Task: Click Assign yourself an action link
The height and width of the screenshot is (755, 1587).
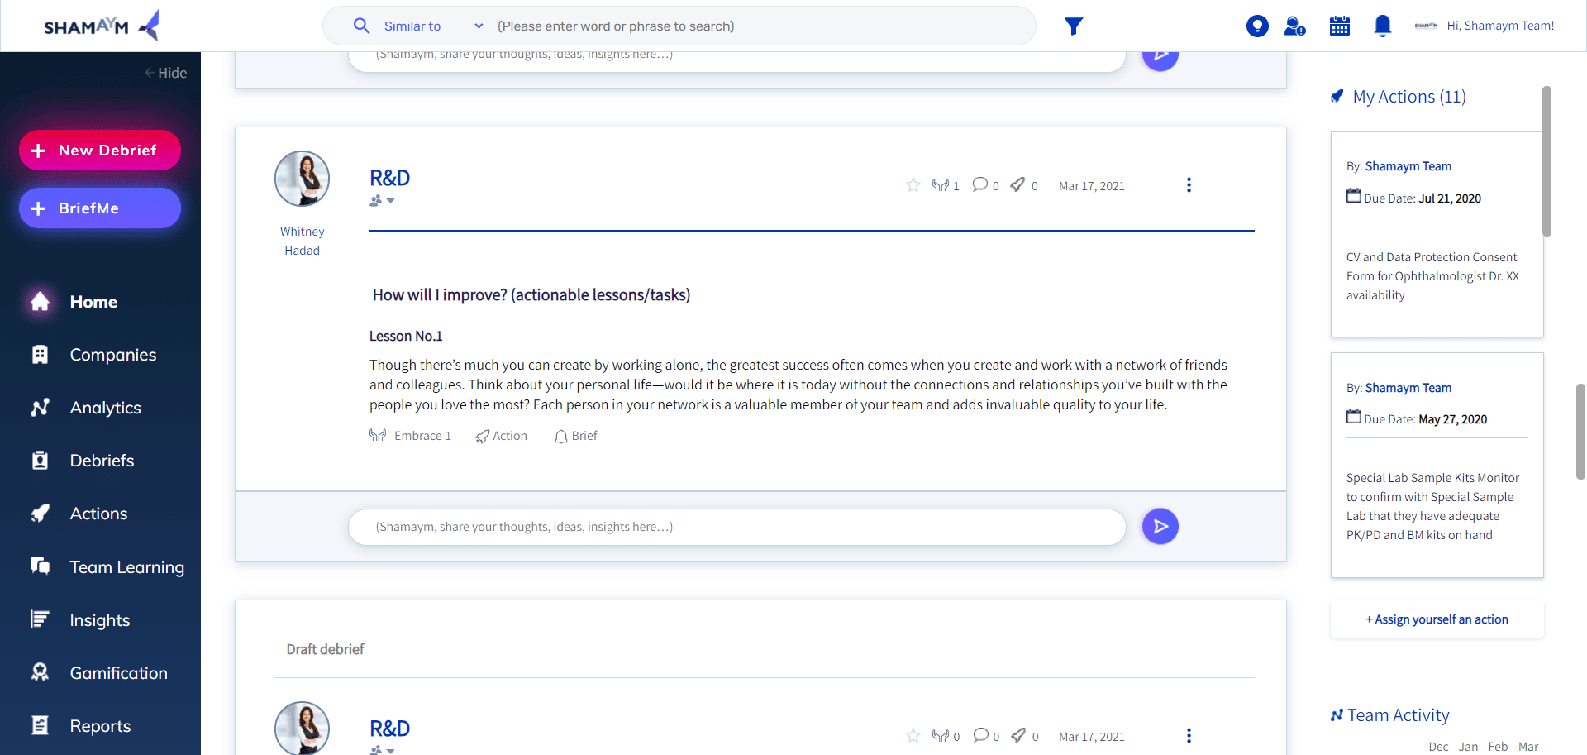Action: 1437,619
